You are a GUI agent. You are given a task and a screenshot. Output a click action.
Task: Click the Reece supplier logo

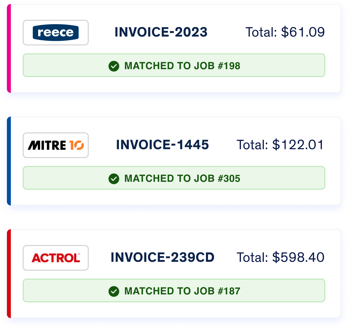56,33
